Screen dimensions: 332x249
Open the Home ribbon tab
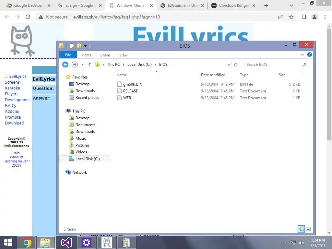pos(86,55)
